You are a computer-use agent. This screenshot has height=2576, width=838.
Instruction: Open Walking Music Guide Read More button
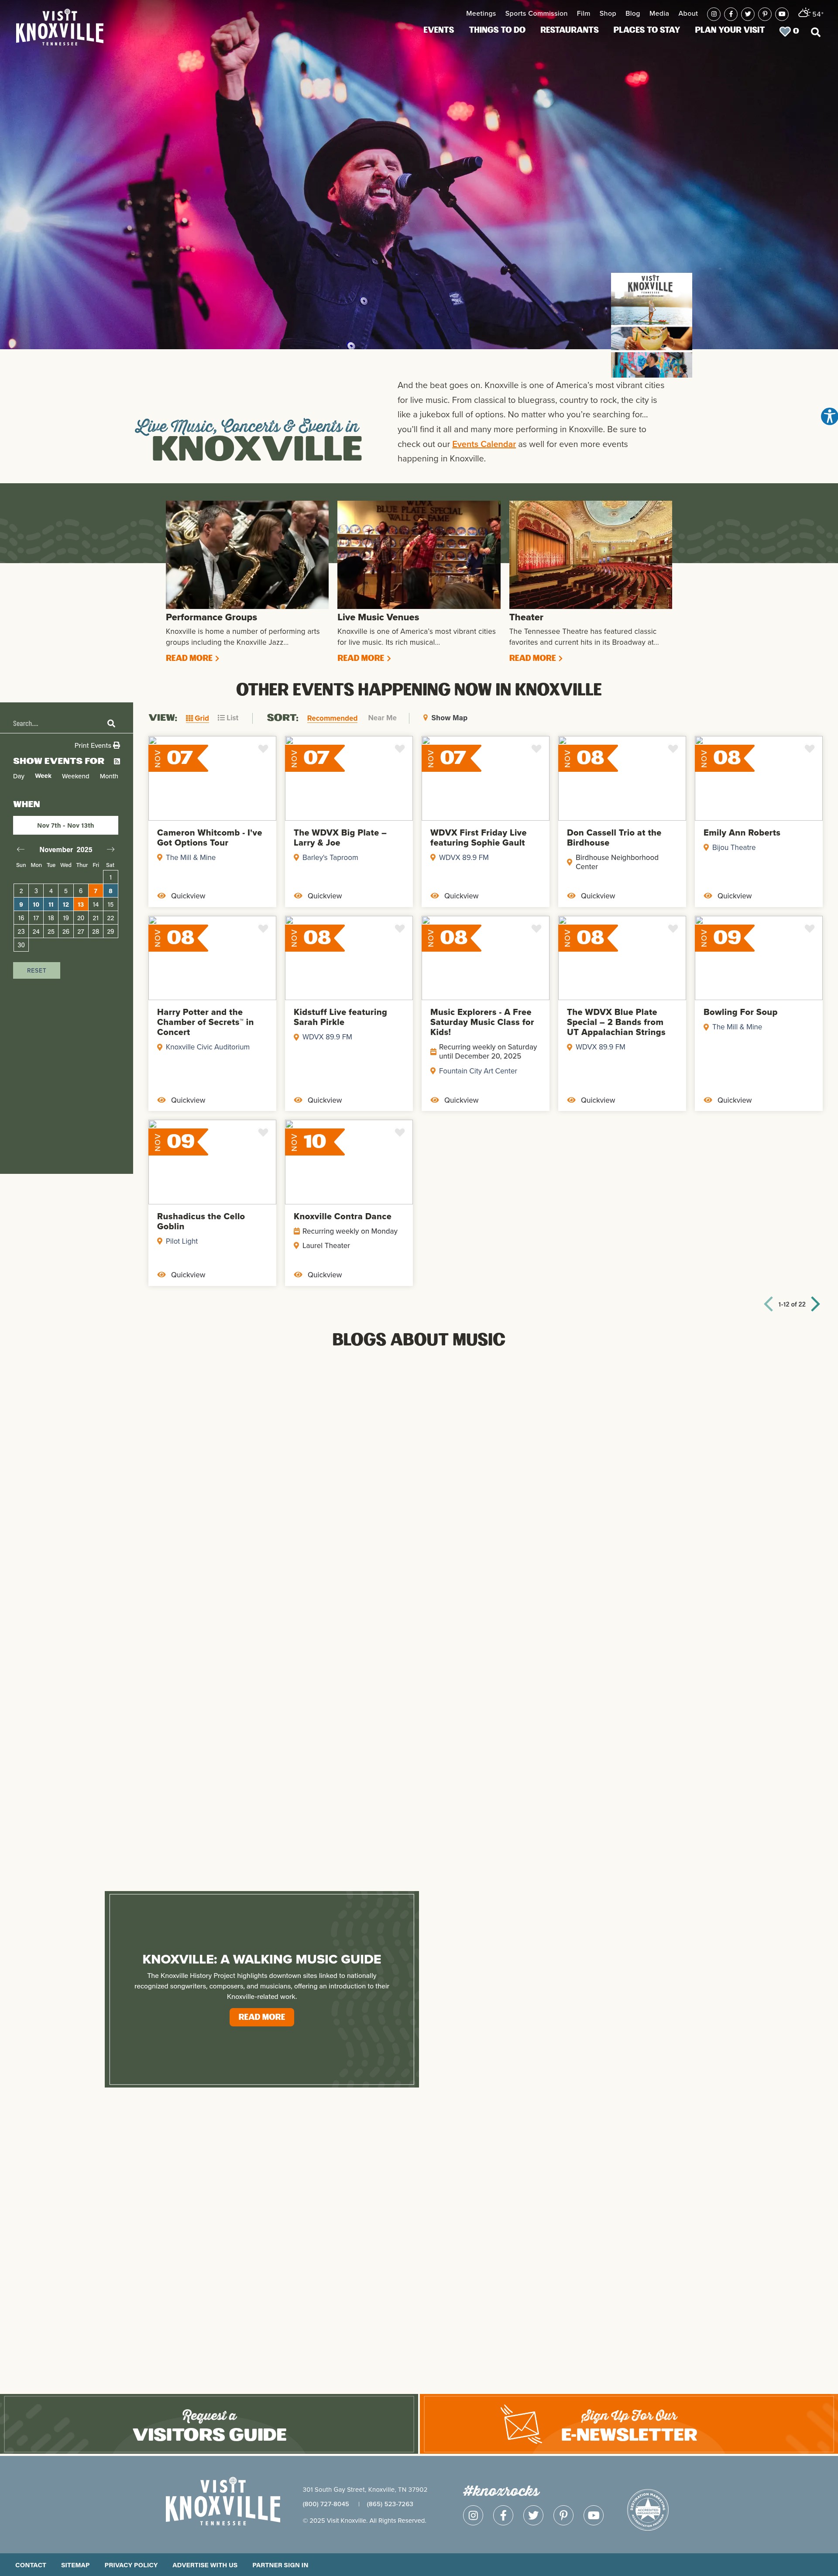[262, 2017]
